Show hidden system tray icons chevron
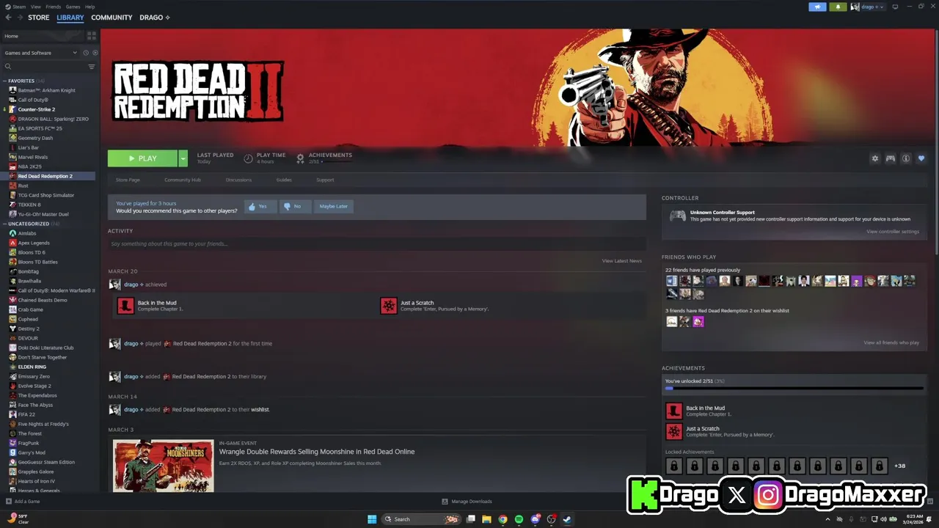939x528 pixels. tap(828, 519)
